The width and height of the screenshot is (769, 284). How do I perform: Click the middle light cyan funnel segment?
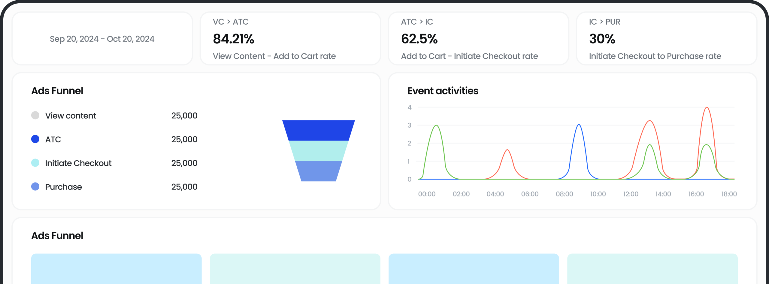click(318, 151)
